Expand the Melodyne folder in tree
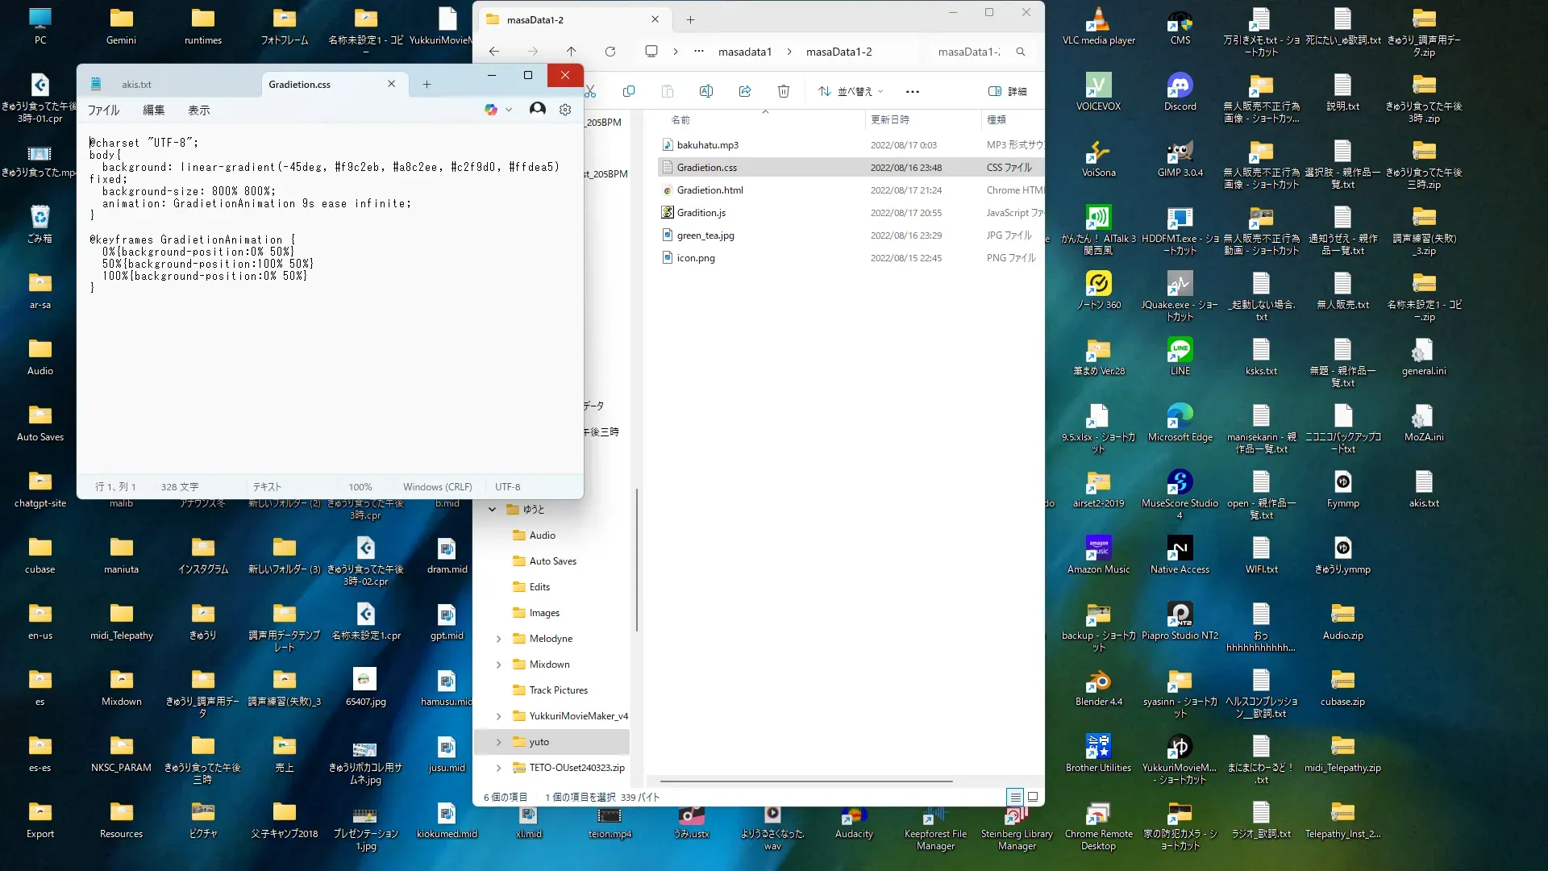Image resolution: width=1548 pixels, height=871 pixels. (x=498, y=639)
